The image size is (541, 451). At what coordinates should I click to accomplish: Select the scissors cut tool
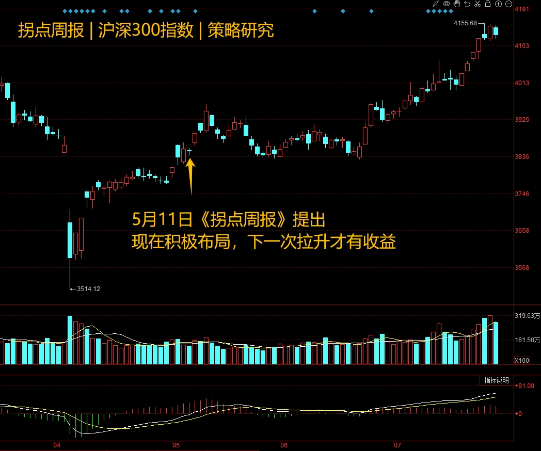(x=478, y=4)
